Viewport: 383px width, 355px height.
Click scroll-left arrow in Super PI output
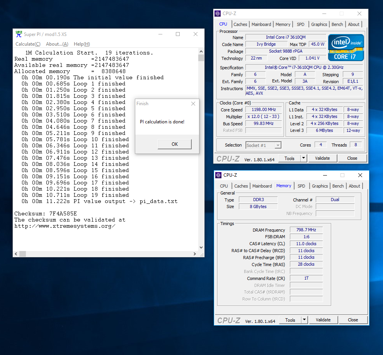click(x=16, y=254)
